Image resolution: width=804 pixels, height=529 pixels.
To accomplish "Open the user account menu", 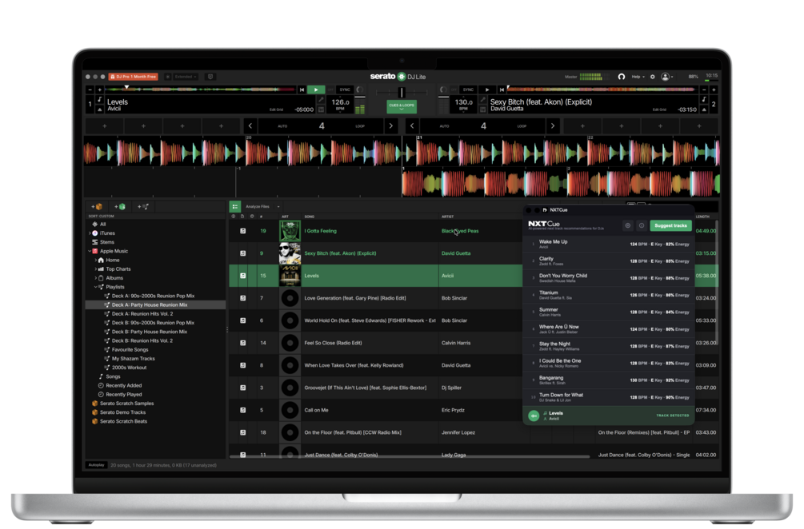I will point(666,77).
